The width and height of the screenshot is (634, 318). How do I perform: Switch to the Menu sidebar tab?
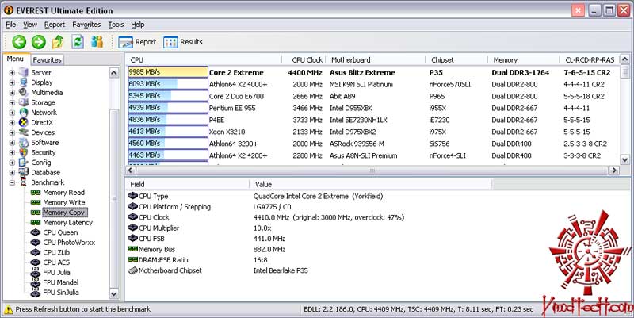[x=15, y=59]
